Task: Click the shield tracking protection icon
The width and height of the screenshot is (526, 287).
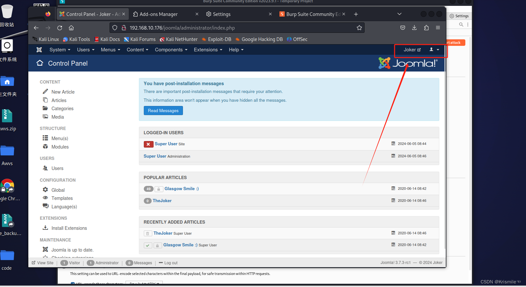Action: [115, 28]
